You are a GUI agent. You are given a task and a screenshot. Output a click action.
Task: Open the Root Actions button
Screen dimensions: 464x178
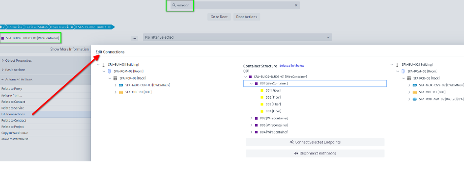247,17
